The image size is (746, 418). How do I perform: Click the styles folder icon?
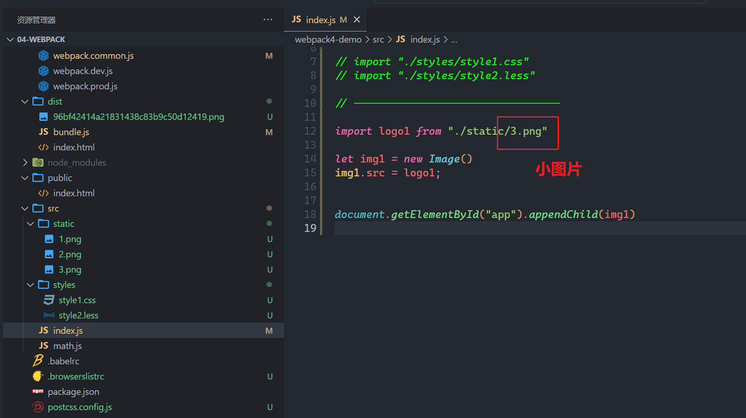[44, 285]
